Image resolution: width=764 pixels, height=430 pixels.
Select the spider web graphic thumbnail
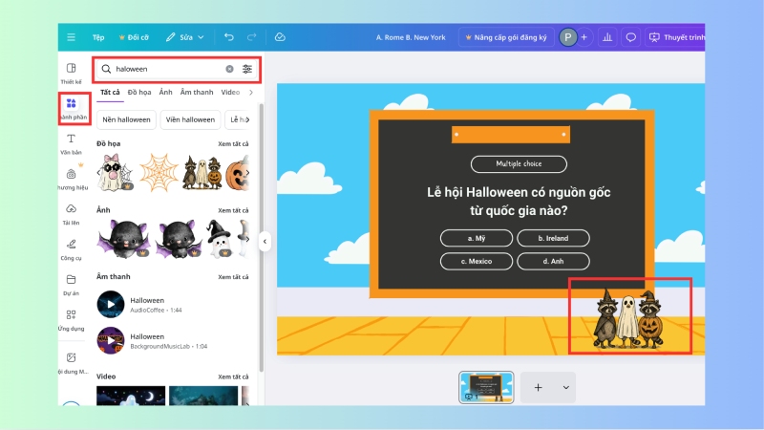(x=159, y=173)
